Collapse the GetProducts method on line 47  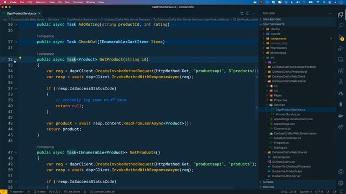16,153
